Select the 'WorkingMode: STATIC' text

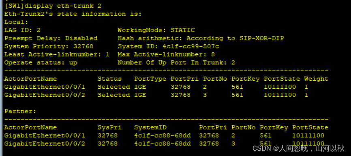click(156, 30)
